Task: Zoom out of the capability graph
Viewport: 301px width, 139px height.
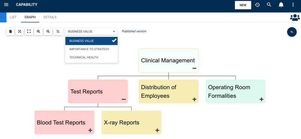Action: 48,31
